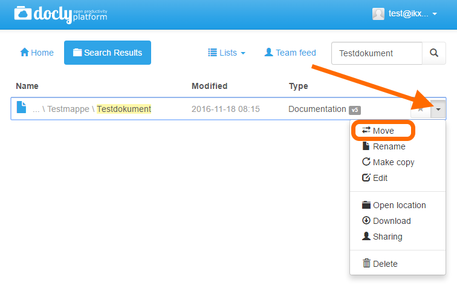Click the search field containing Testdokument
Image resolution: width=457 pixels, height=288 pixels.
pos(377,53)
